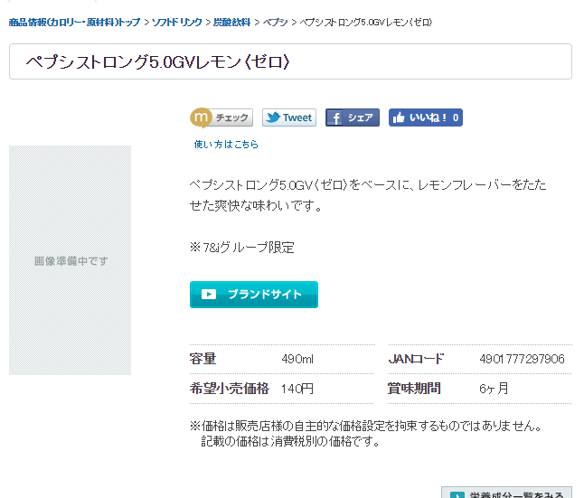This screenshot has width=584, height=498.
Task: Click the 490ml capacity value
Action: coord(297,359)
